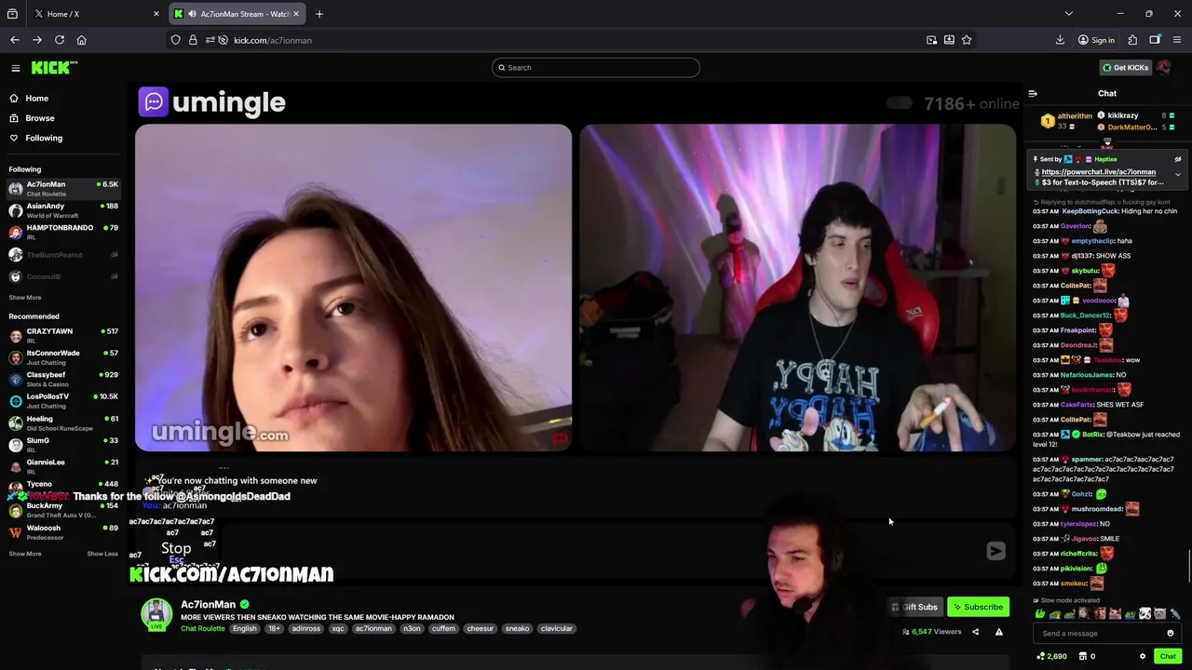
Task: Open the powerchat.live/ac7ionman link
Action: click(x=1098, y=172)
